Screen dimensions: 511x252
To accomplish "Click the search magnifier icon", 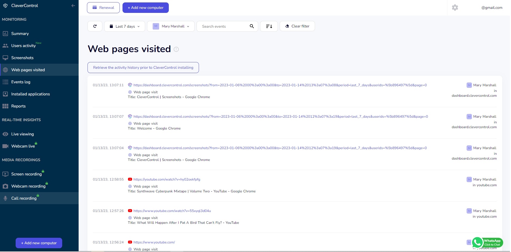I will (252, 26).
